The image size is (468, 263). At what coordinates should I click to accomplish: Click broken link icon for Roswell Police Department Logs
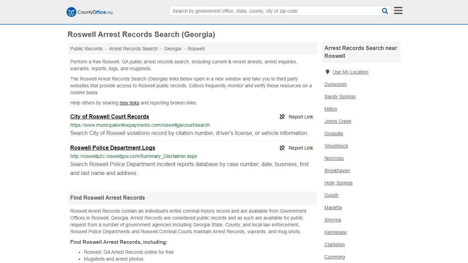(x=282, y=148)
